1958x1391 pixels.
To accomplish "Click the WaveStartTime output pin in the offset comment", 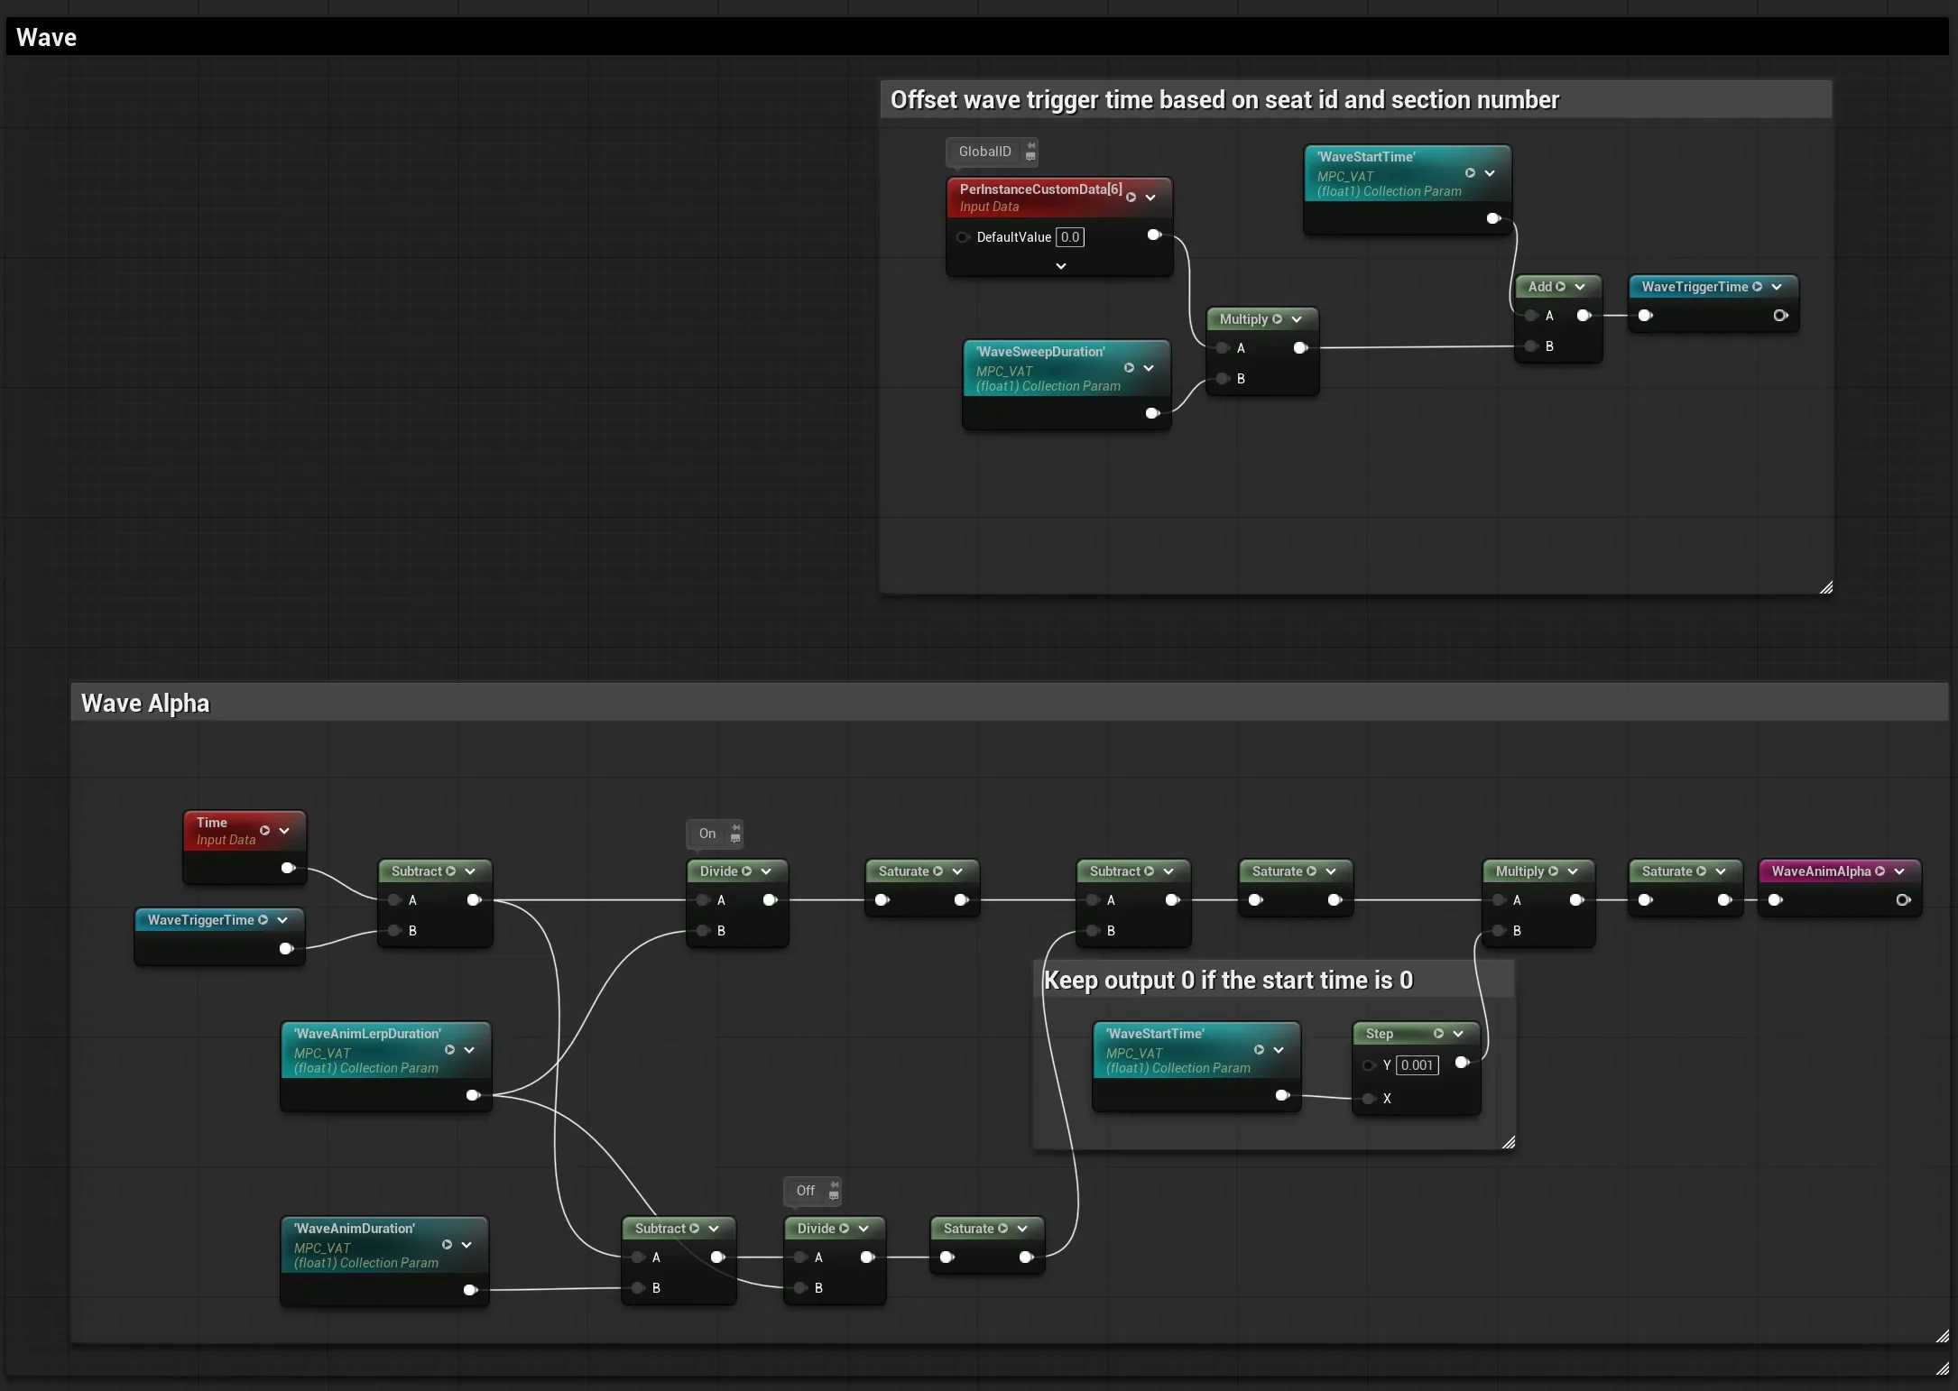I will (x=1493, y=218).
